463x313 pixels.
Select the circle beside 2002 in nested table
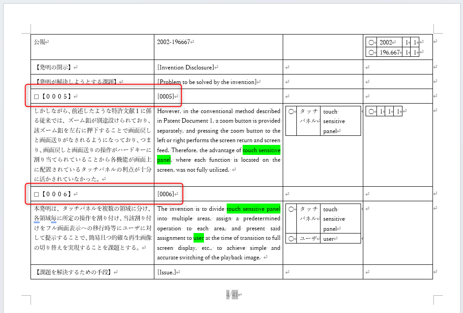371,42
